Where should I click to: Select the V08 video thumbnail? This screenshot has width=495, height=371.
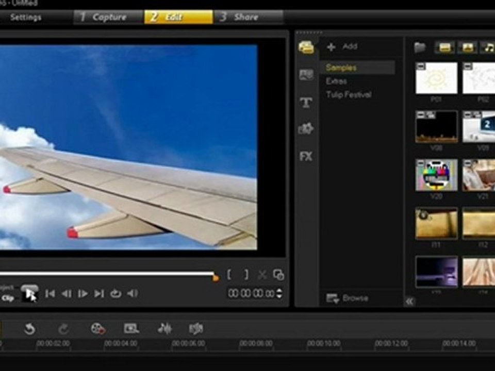436,127
